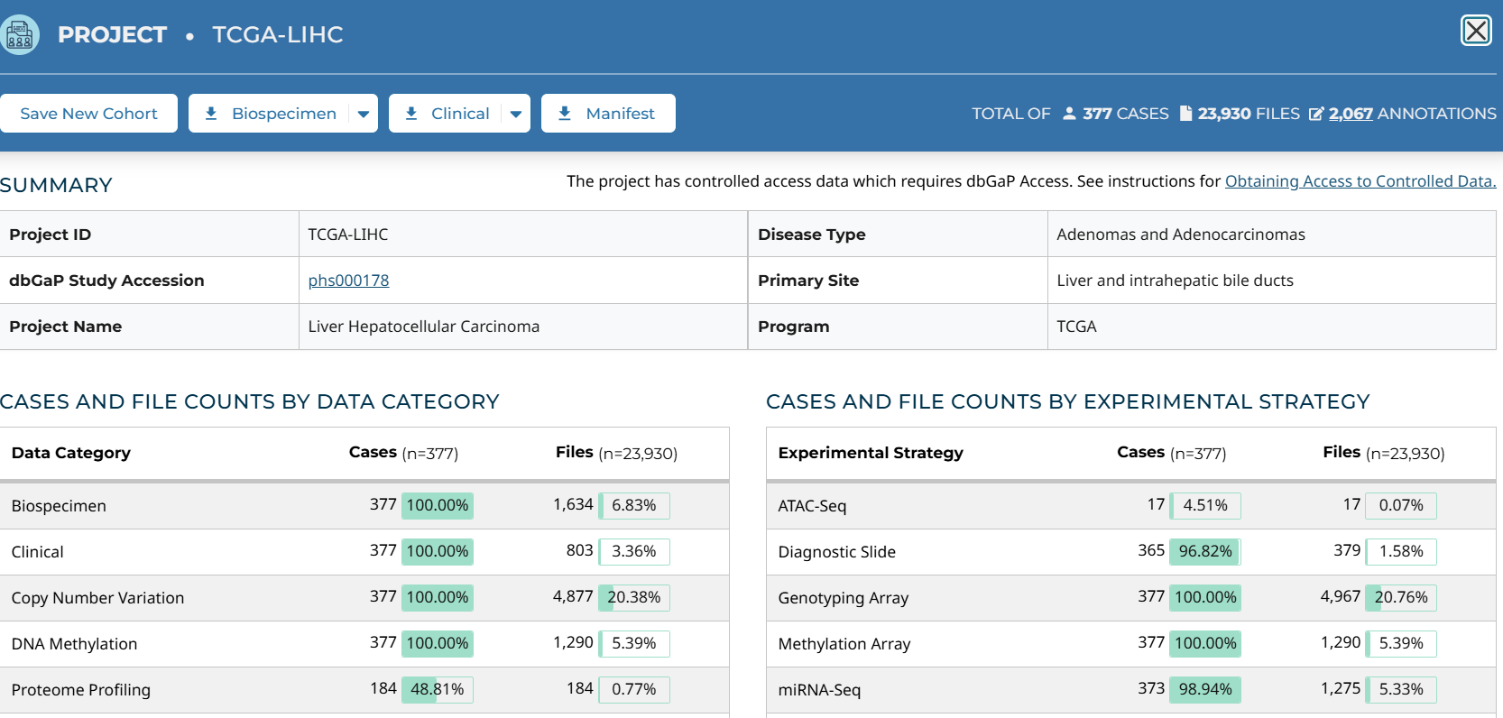Close the TCGA-LIHC project panel
This screenshot has height=718, width=1503.
pyautogui.click(x=1476, y=31)
